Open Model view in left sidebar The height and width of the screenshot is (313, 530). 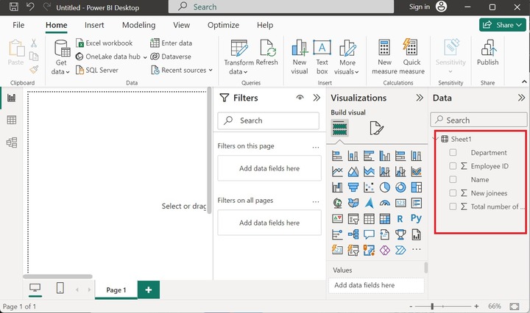(x=12, y=143)
